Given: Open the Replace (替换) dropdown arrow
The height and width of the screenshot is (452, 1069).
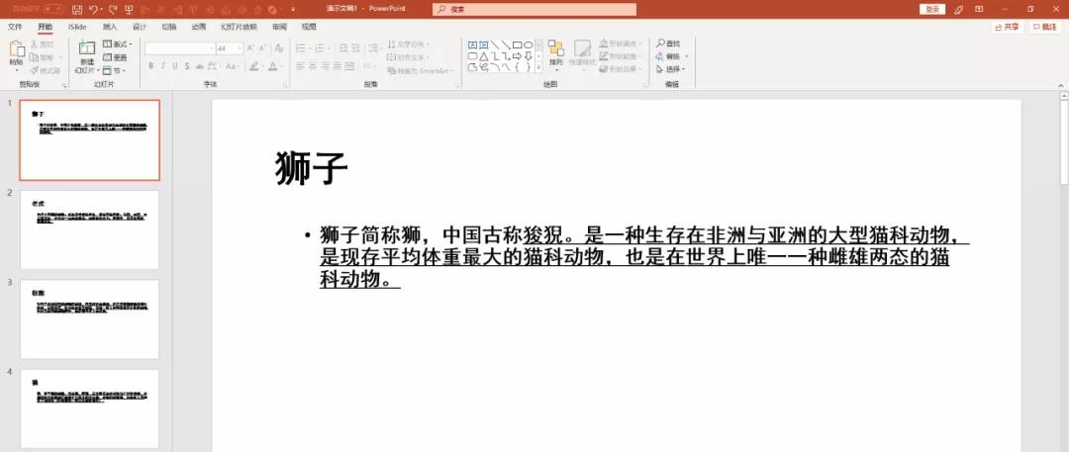Looking at the screenshot, I should 687,56.
